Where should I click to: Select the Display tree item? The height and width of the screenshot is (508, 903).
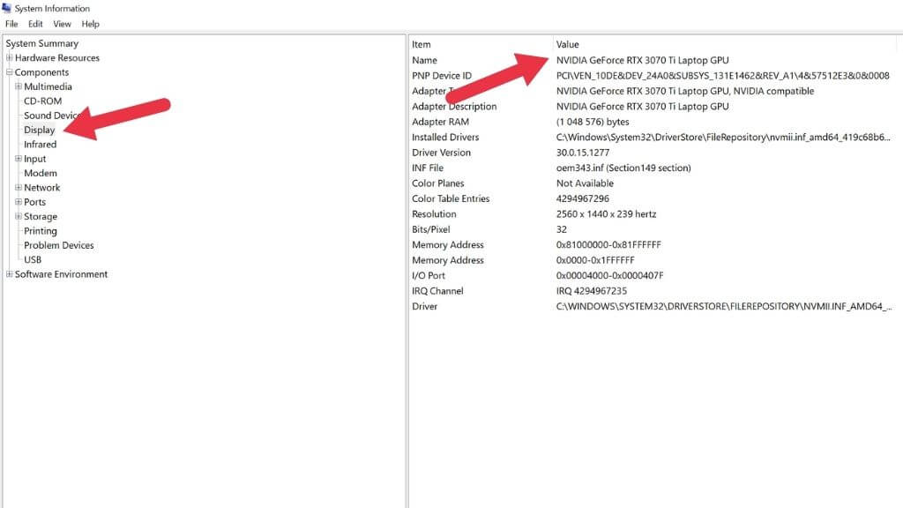[x=39, y=130]
